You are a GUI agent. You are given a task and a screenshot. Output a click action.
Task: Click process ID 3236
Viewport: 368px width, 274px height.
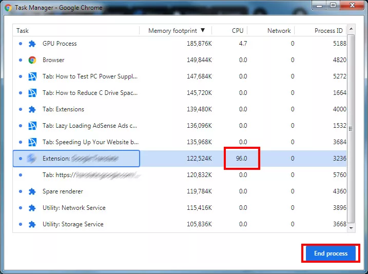pos(340,159)
